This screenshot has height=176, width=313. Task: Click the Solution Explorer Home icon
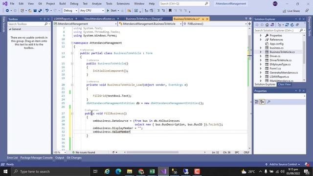point(267,25)
